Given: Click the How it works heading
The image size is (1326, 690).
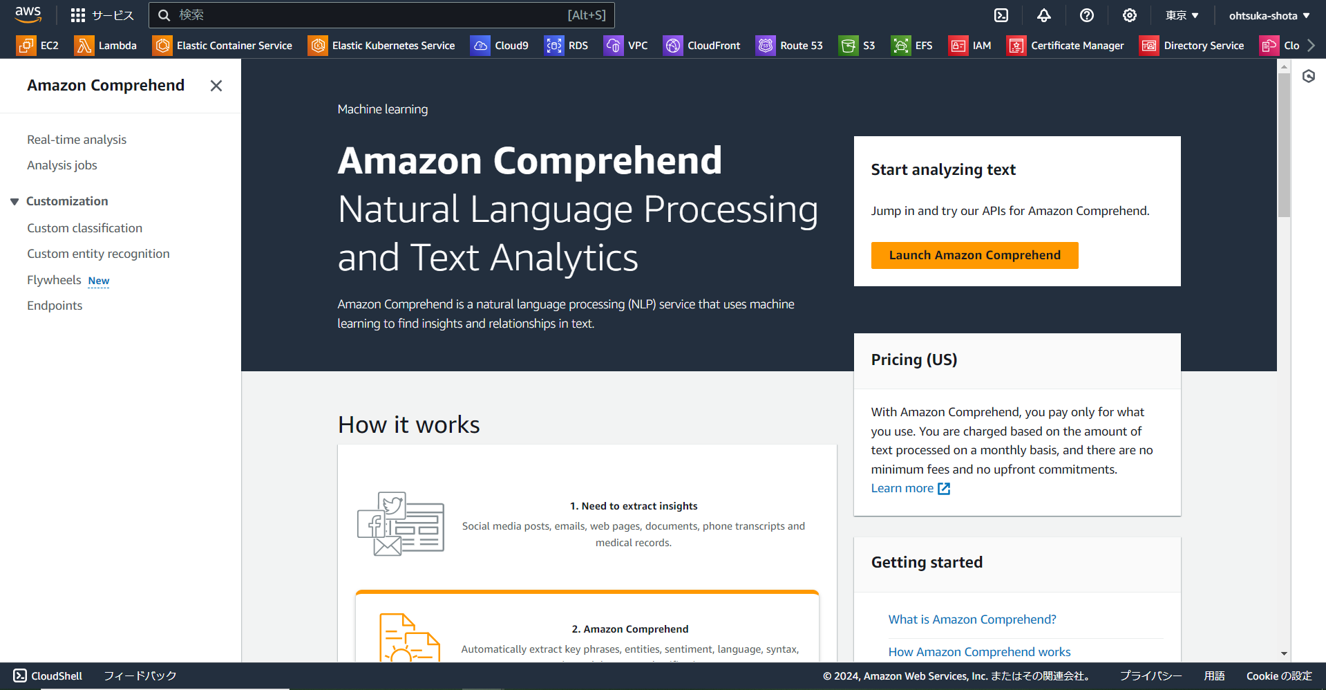Looking at the screenshot, I should pyautogui.click(x=408, y=425).
